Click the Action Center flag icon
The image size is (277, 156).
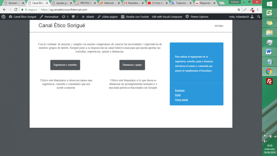265,136
